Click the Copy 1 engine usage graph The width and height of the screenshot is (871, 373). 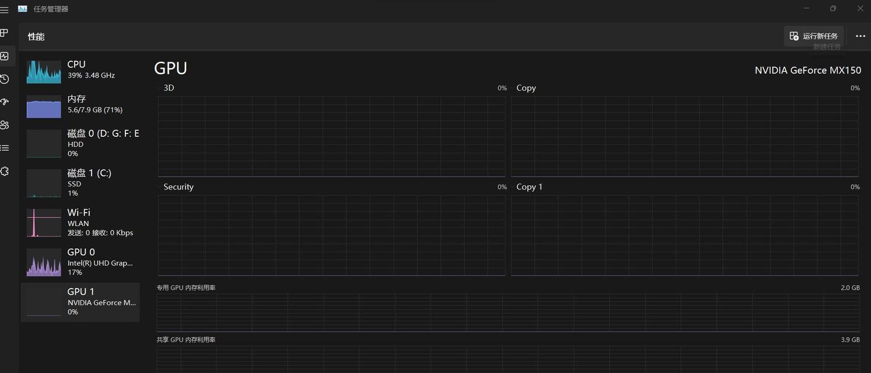pos(685,235)
